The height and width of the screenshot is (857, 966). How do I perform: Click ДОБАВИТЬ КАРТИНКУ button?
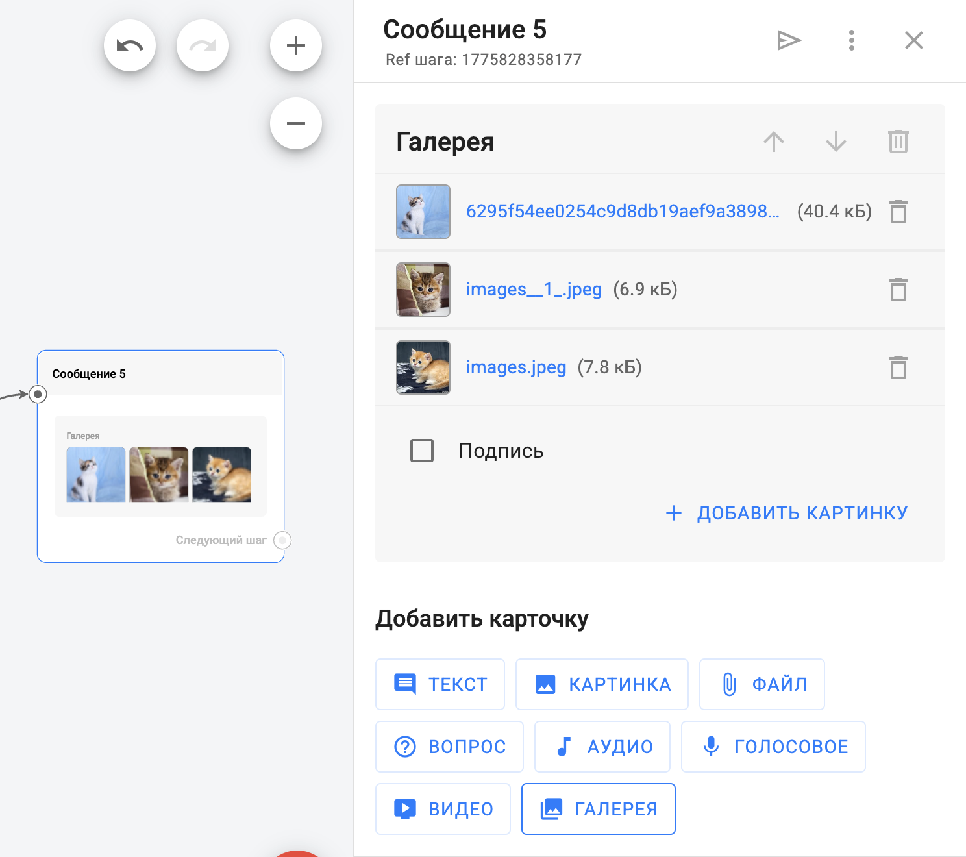pos(787,513)
